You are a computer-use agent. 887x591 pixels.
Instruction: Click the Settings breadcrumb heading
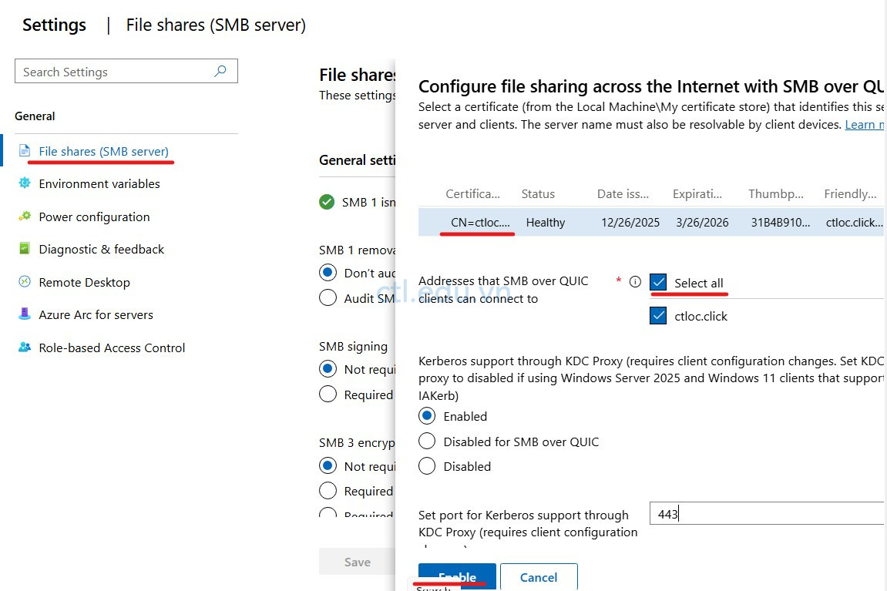click(x=53, y=25)
